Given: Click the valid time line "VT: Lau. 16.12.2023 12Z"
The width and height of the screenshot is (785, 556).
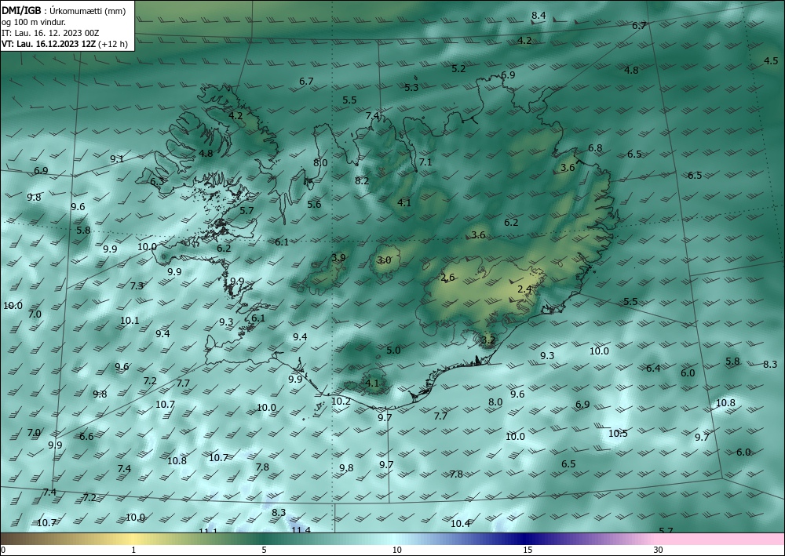Looking at the screenshot, I should point(49,43).
